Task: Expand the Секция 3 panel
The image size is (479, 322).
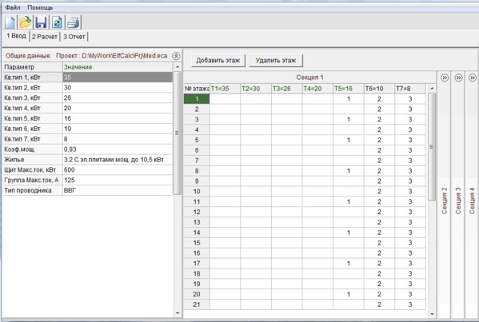Action: 458,78
